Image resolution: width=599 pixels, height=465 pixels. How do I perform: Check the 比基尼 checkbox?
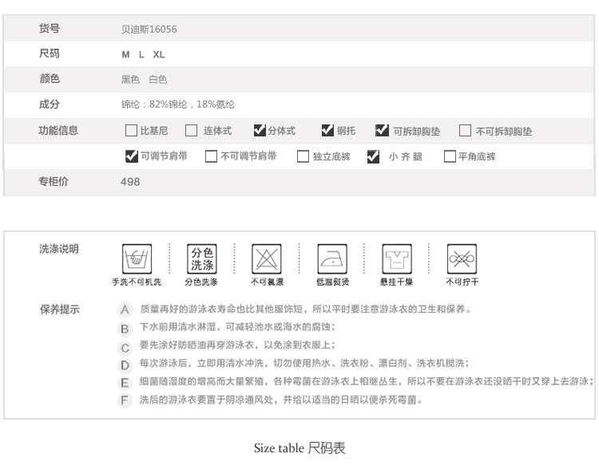tap(131, 131)
